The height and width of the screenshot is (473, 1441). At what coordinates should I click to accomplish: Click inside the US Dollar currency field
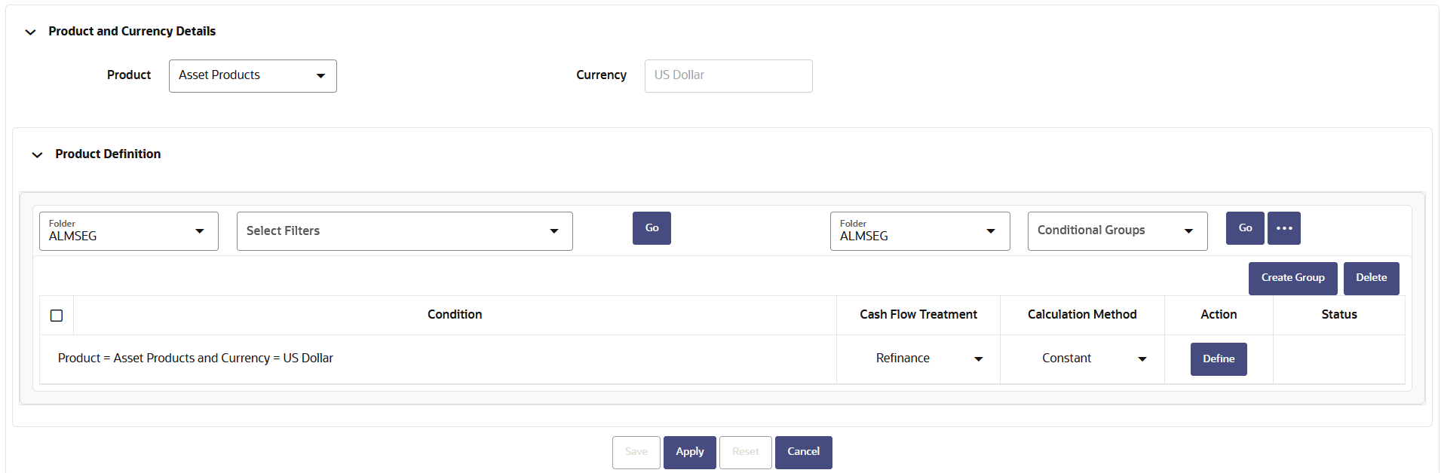coord(728,75)
